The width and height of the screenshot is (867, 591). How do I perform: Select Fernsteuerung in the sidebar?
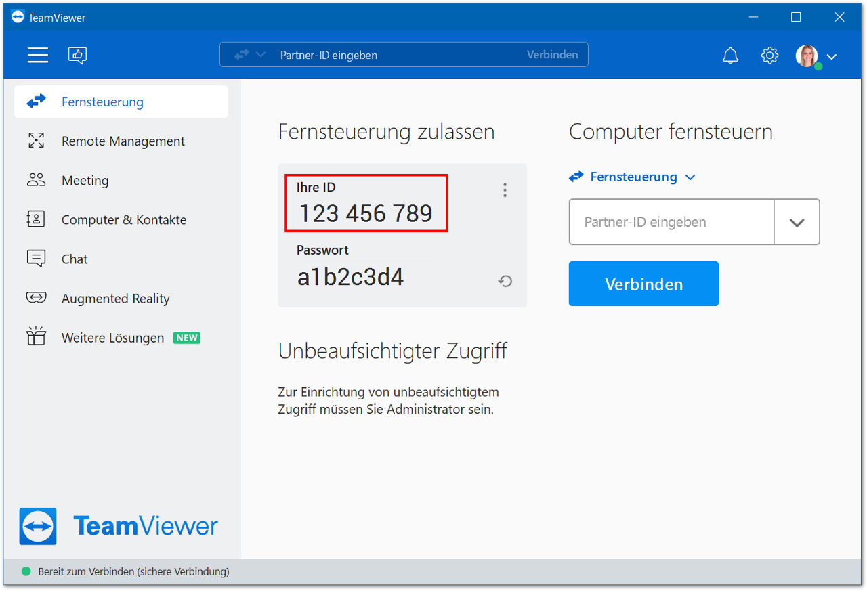click(121, 102)
